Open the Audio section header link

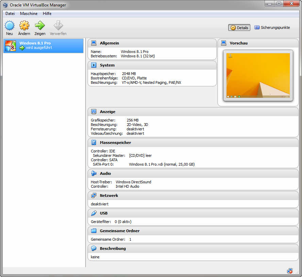(x=105, y=173)
